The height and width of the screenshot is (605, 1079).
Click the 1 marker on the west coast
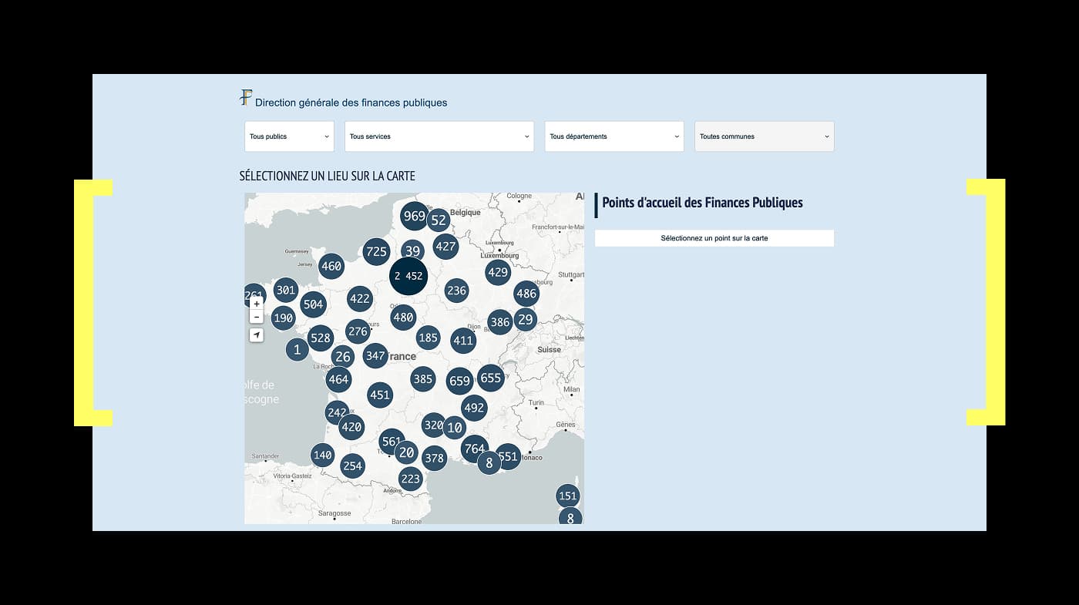(x=297, y=350)
